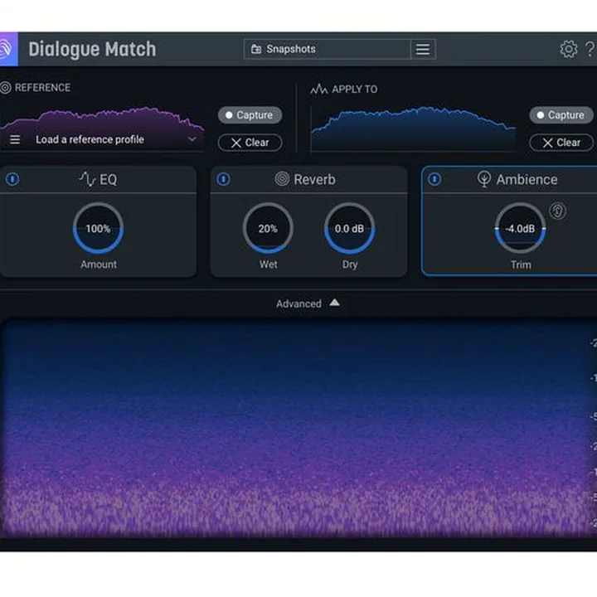Click the Apply To waveform icon
The height and width of the screenshot is (597, 597).
[x=318, y=90]
